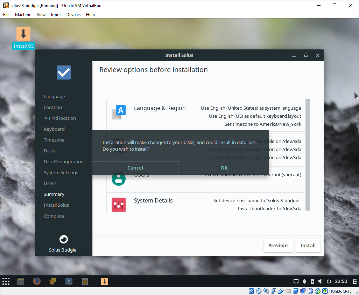Click the display tray icon
359x295 pixels.
(x=296, y=281)
